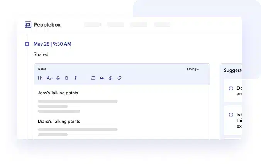This screenshot has width=261, height=164.
Task: Add the suggested question starting with "Is"
Action: [231, 115]
